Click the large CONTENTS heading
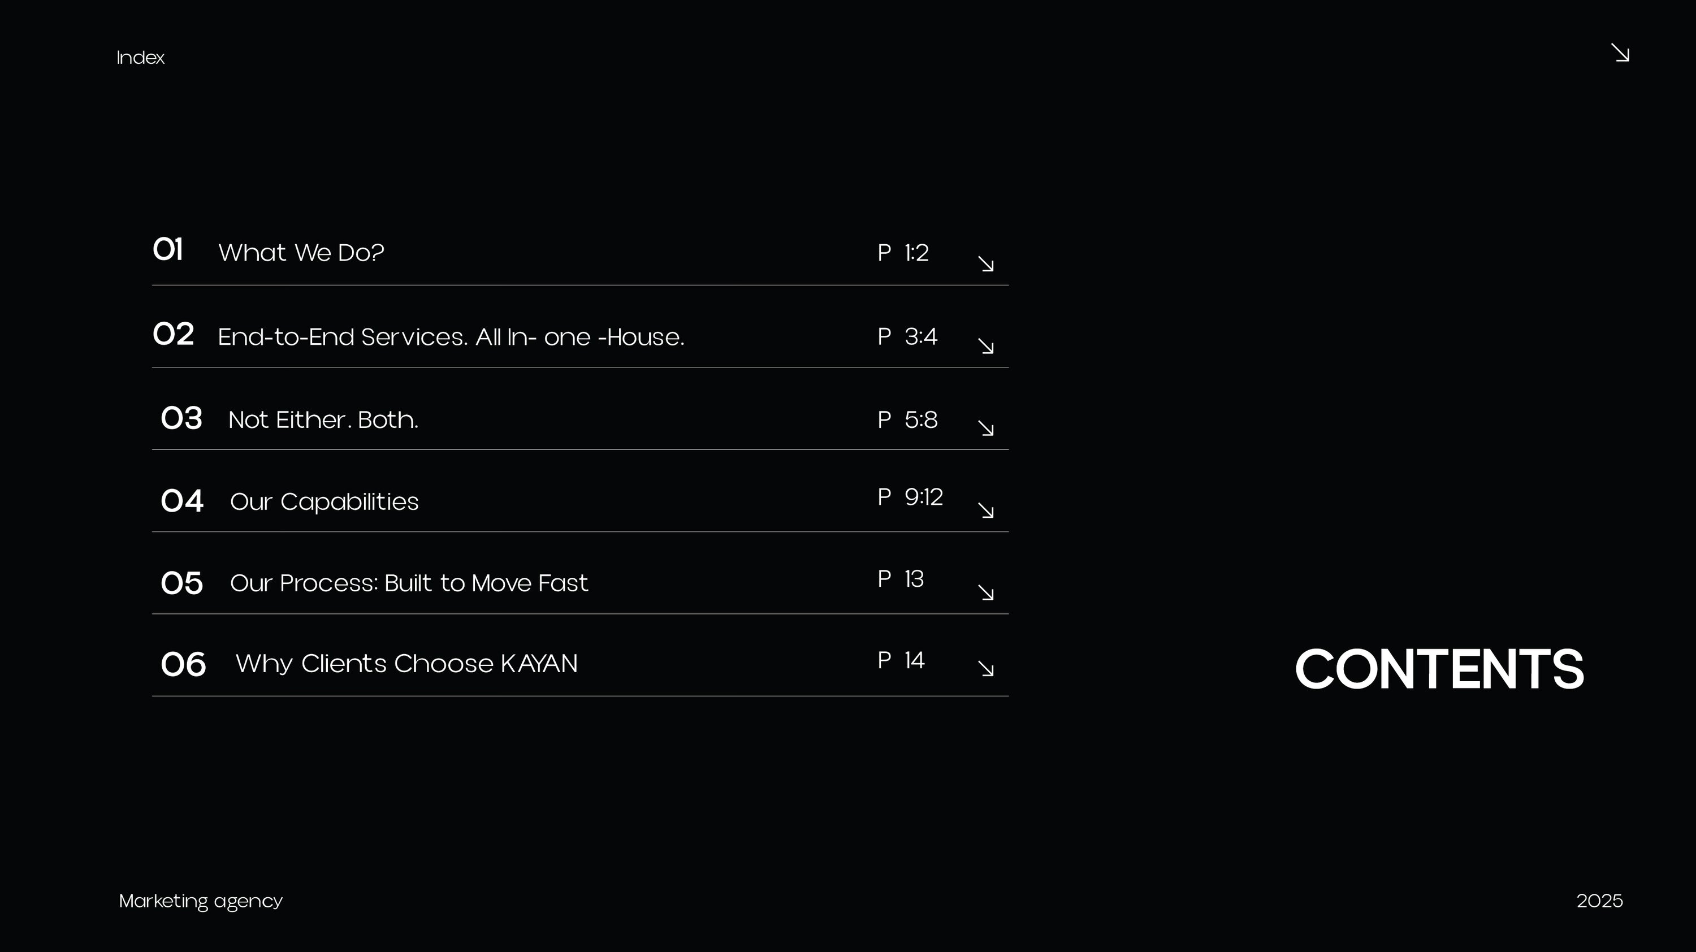Viewport: 1696px width, 952px height. pyautogui.click(x=1439, y=669)
